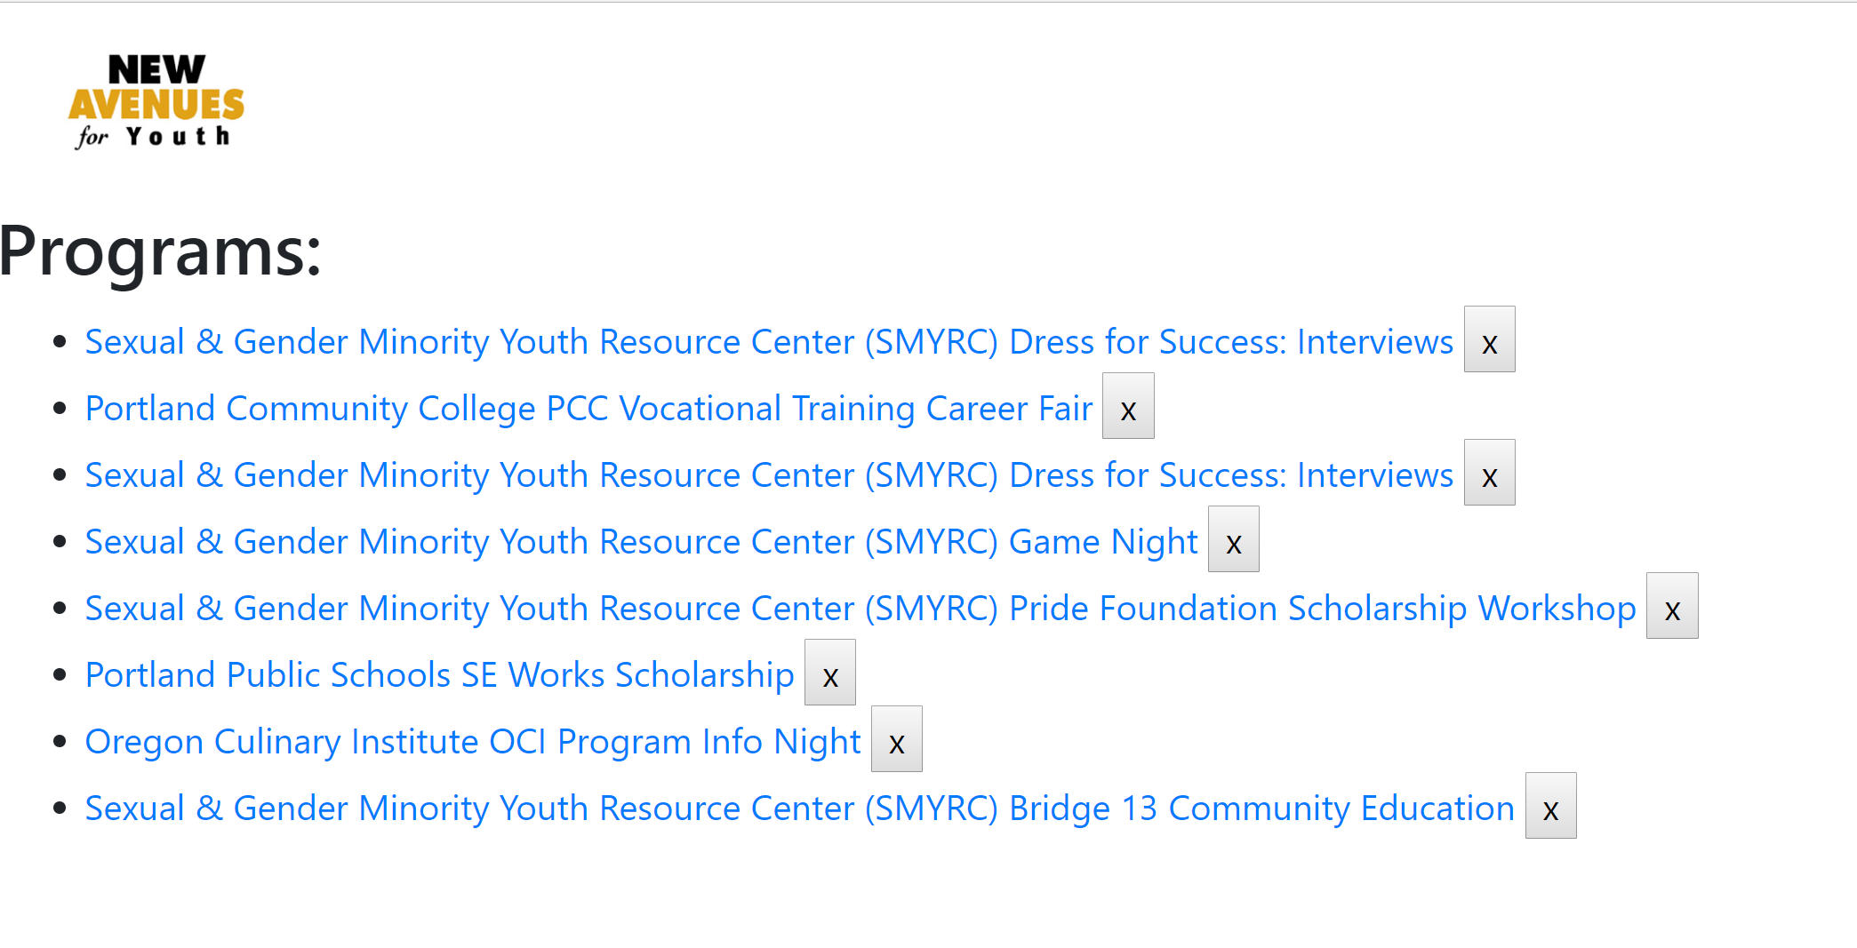
Task: Click the bullet beside SE Works Scholarship
Action: pyautogui.click(x=60, y=674)
